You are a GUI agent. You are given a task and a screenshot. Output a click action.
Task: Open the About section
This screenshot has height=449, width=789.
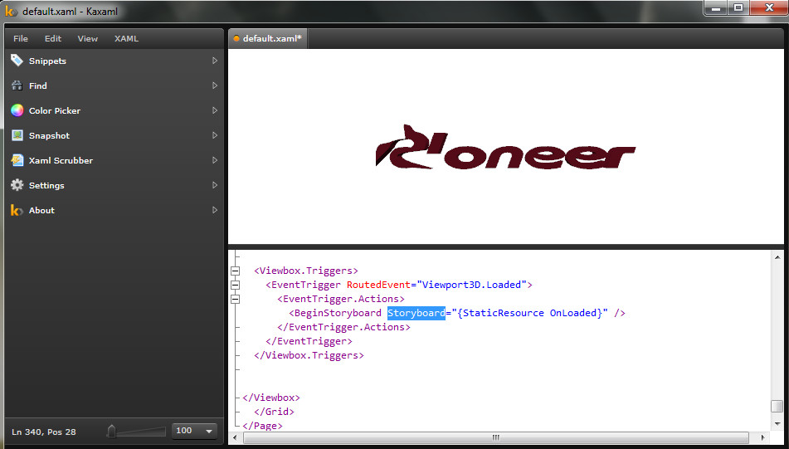coord(114,211)
